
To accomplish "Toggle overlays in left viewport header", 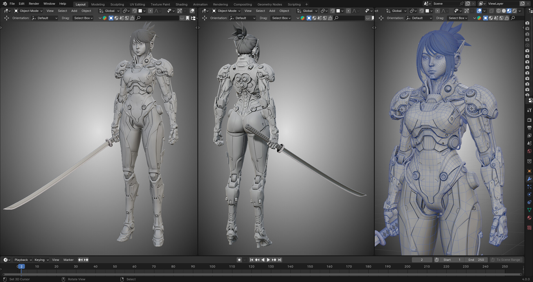I will [x=192, y=11].
